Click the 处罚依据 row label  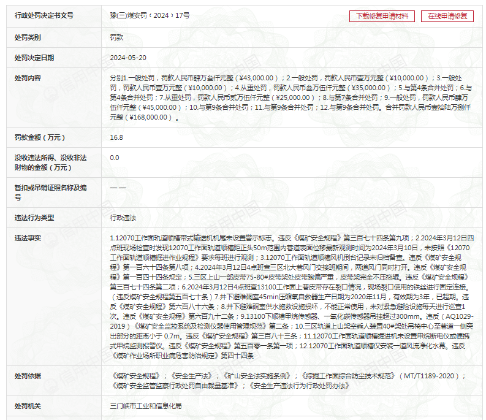click(x=28, y=375)
